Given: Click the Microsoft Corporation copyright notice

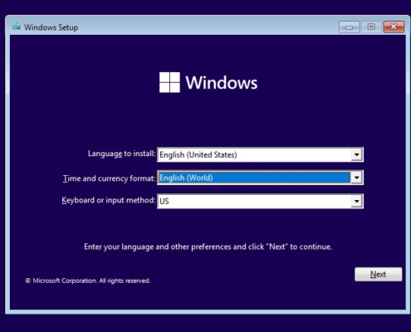Looking at the screenshot, I should click(x=88, y=281).
